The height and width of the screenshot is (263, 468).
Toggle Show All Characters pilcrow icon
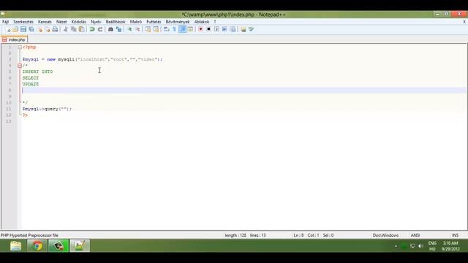tap(174, 29)
